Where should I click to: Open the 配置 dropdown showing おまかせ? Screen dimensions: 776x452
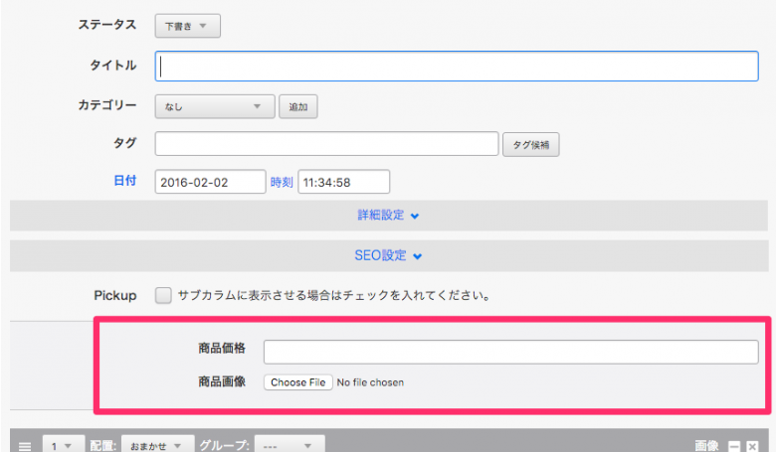157,445
